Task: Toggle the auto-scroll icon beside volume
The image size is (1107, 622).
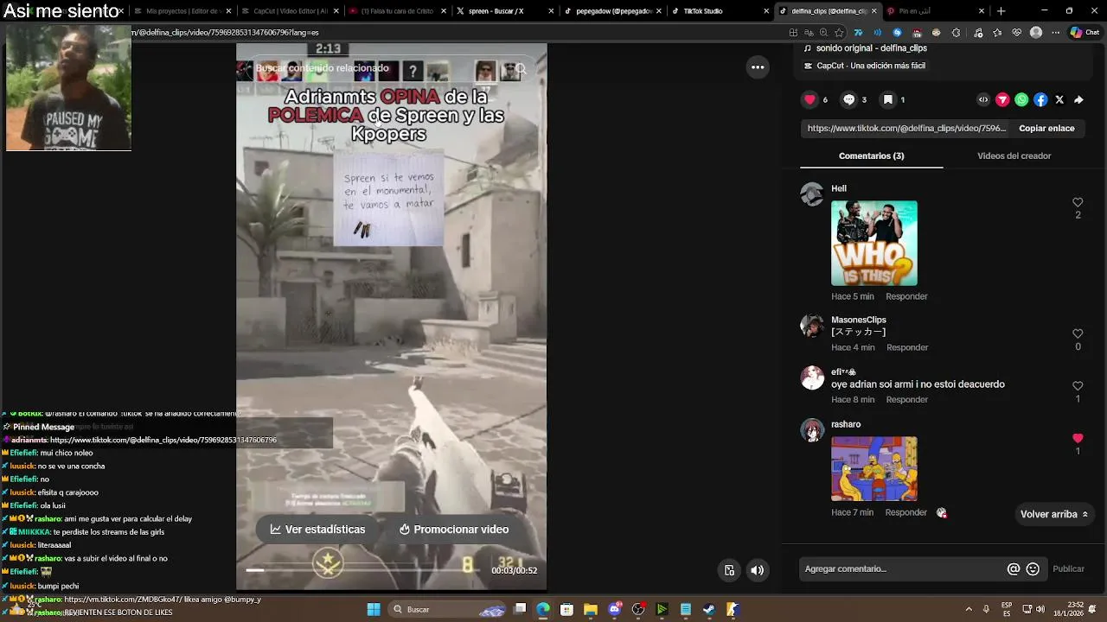Action: pos(729,570)
